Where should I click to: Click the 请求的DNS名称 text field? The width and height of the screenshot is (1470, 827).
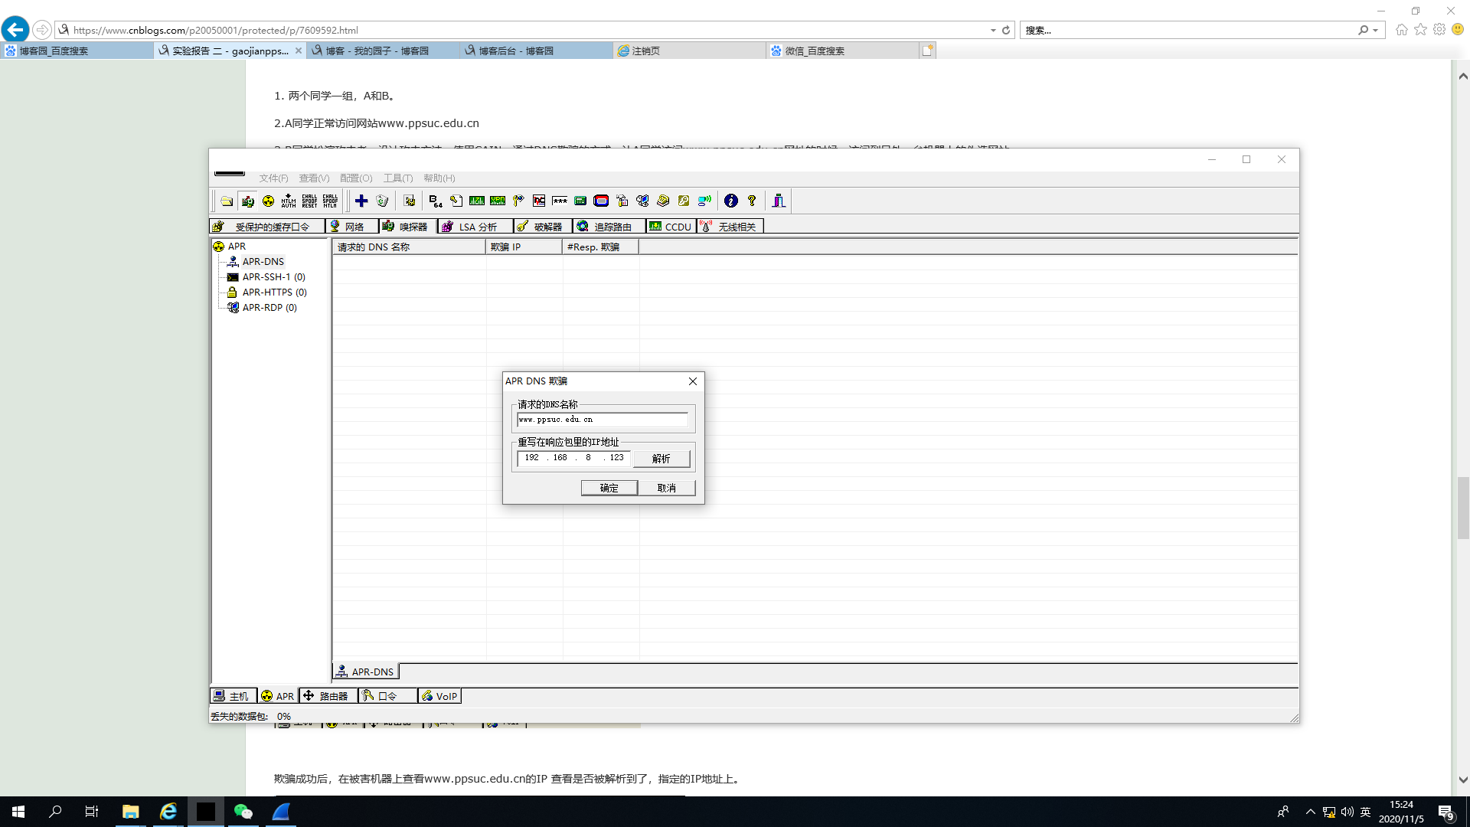tap(602, 420)
